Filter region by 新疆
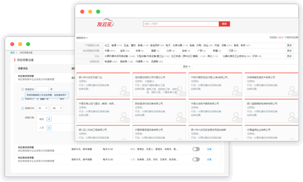The image size is (303, 182). [x=217, y=51]
